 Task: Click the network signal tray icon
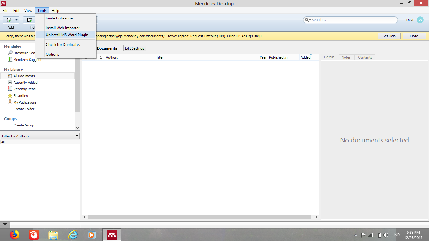371,235
